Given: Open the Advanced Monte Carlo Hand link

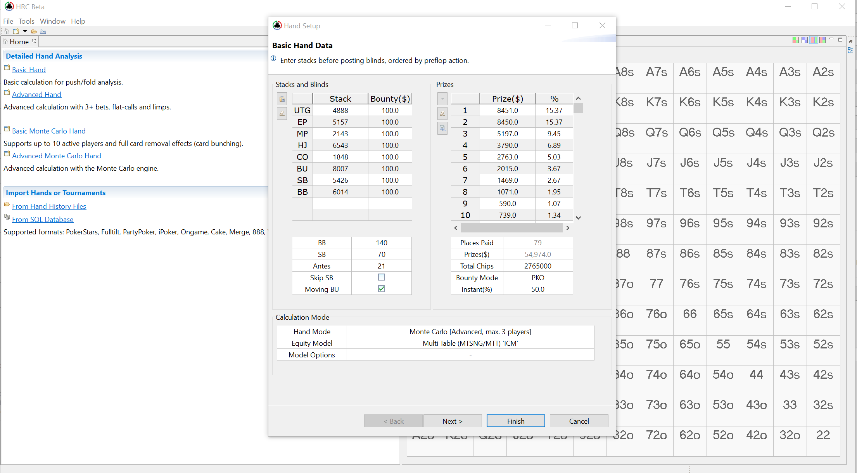Looking at the screenshot, I should pyautogui.click(x=57, y=156).
